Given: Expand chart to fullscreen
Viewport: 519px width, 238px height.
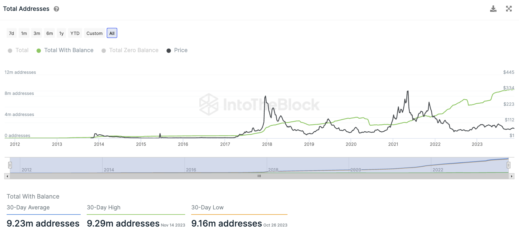Looking at the screenshot, I should point(509,9).
